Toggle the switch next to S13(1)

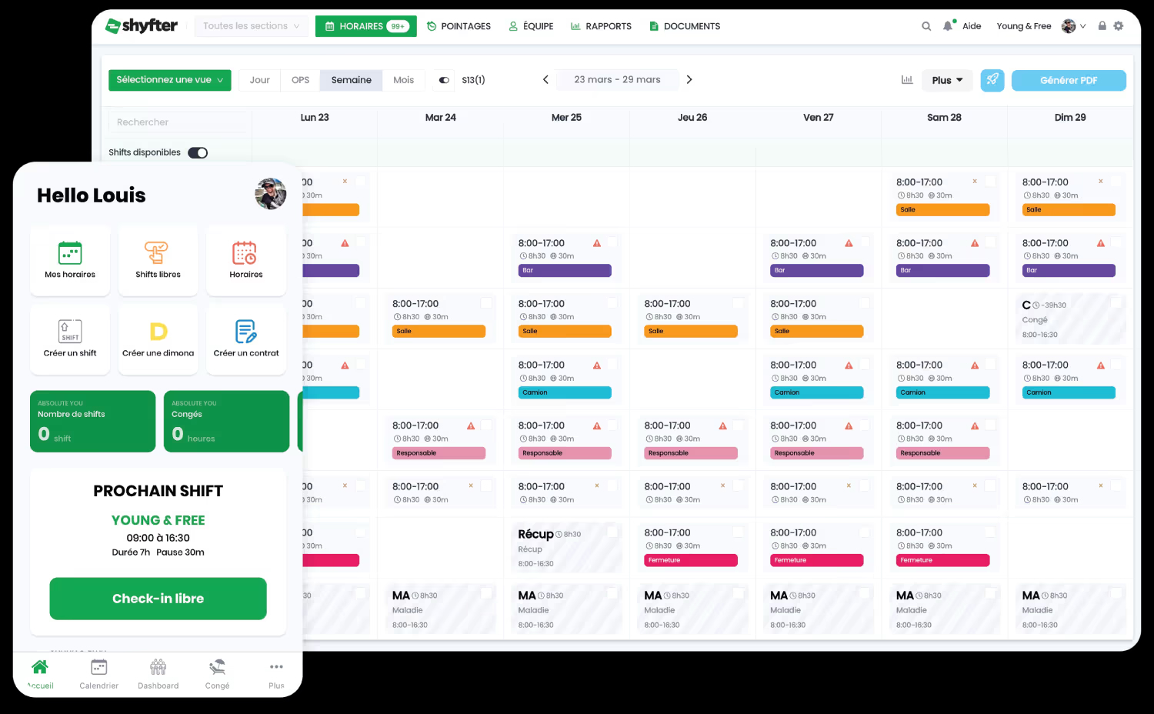tap(444, 80)
